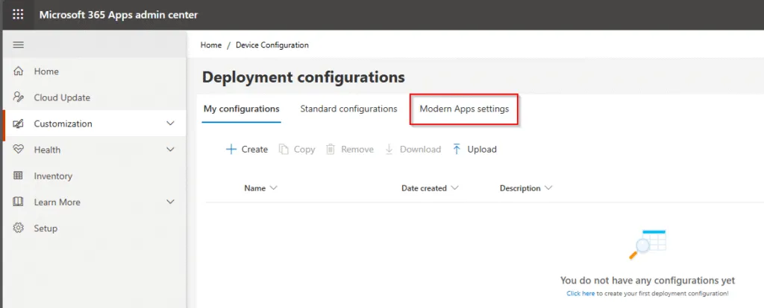Open the Name column sort dropdown
Image resolution: width=764 pixels, height=308 pixels.
[273, 188]
